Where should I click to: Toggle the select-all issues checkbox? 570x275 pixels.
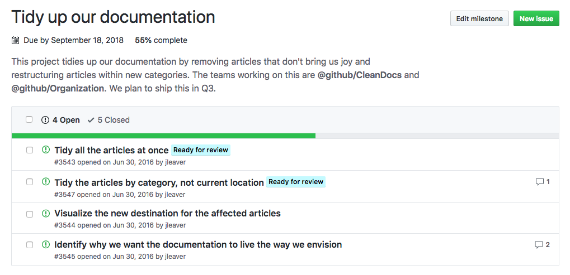pyautogui.click(x=29, y=119)
